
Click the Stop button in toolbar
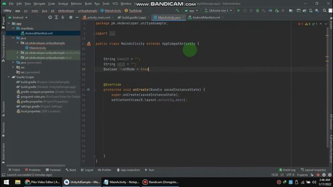click(283, 10)
